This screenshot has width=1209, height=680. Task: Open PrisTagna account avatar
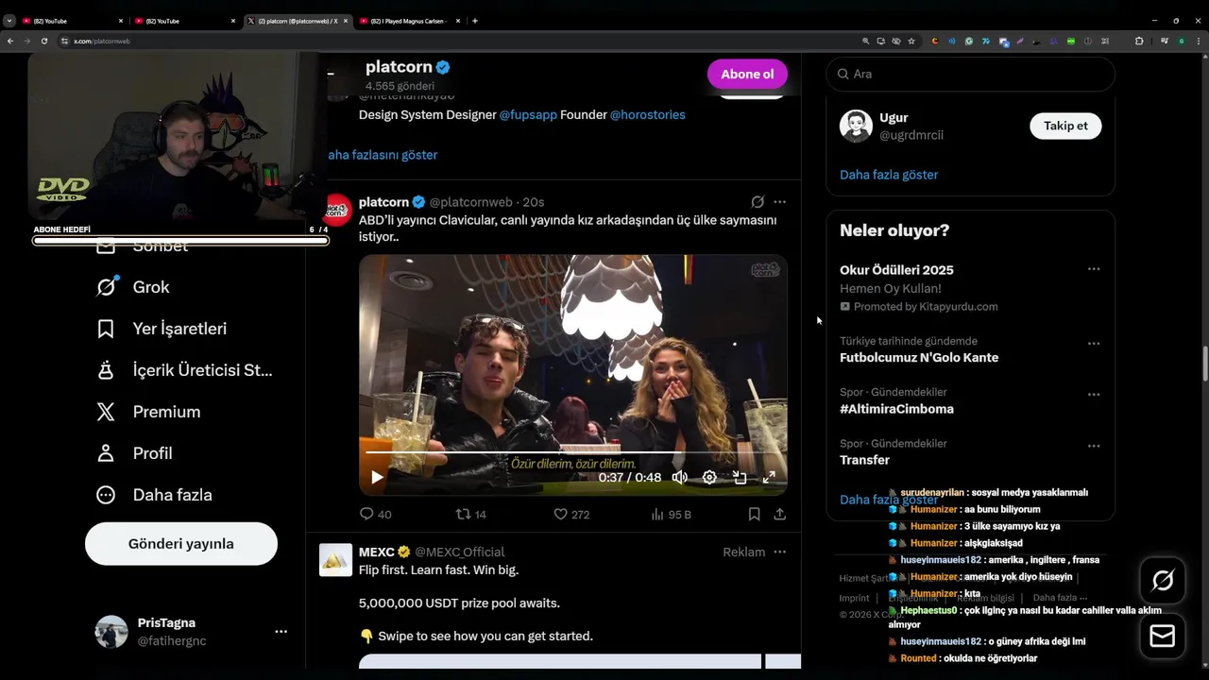click(111, 632)
